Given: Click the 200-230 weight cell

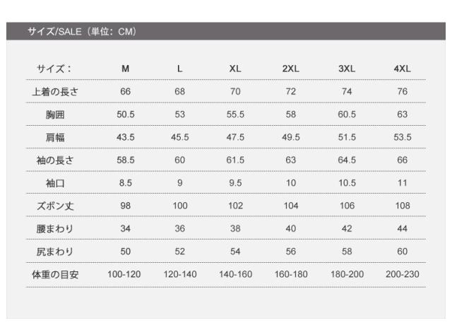Looking at the screenshot, I should click(x=402, y=274).
